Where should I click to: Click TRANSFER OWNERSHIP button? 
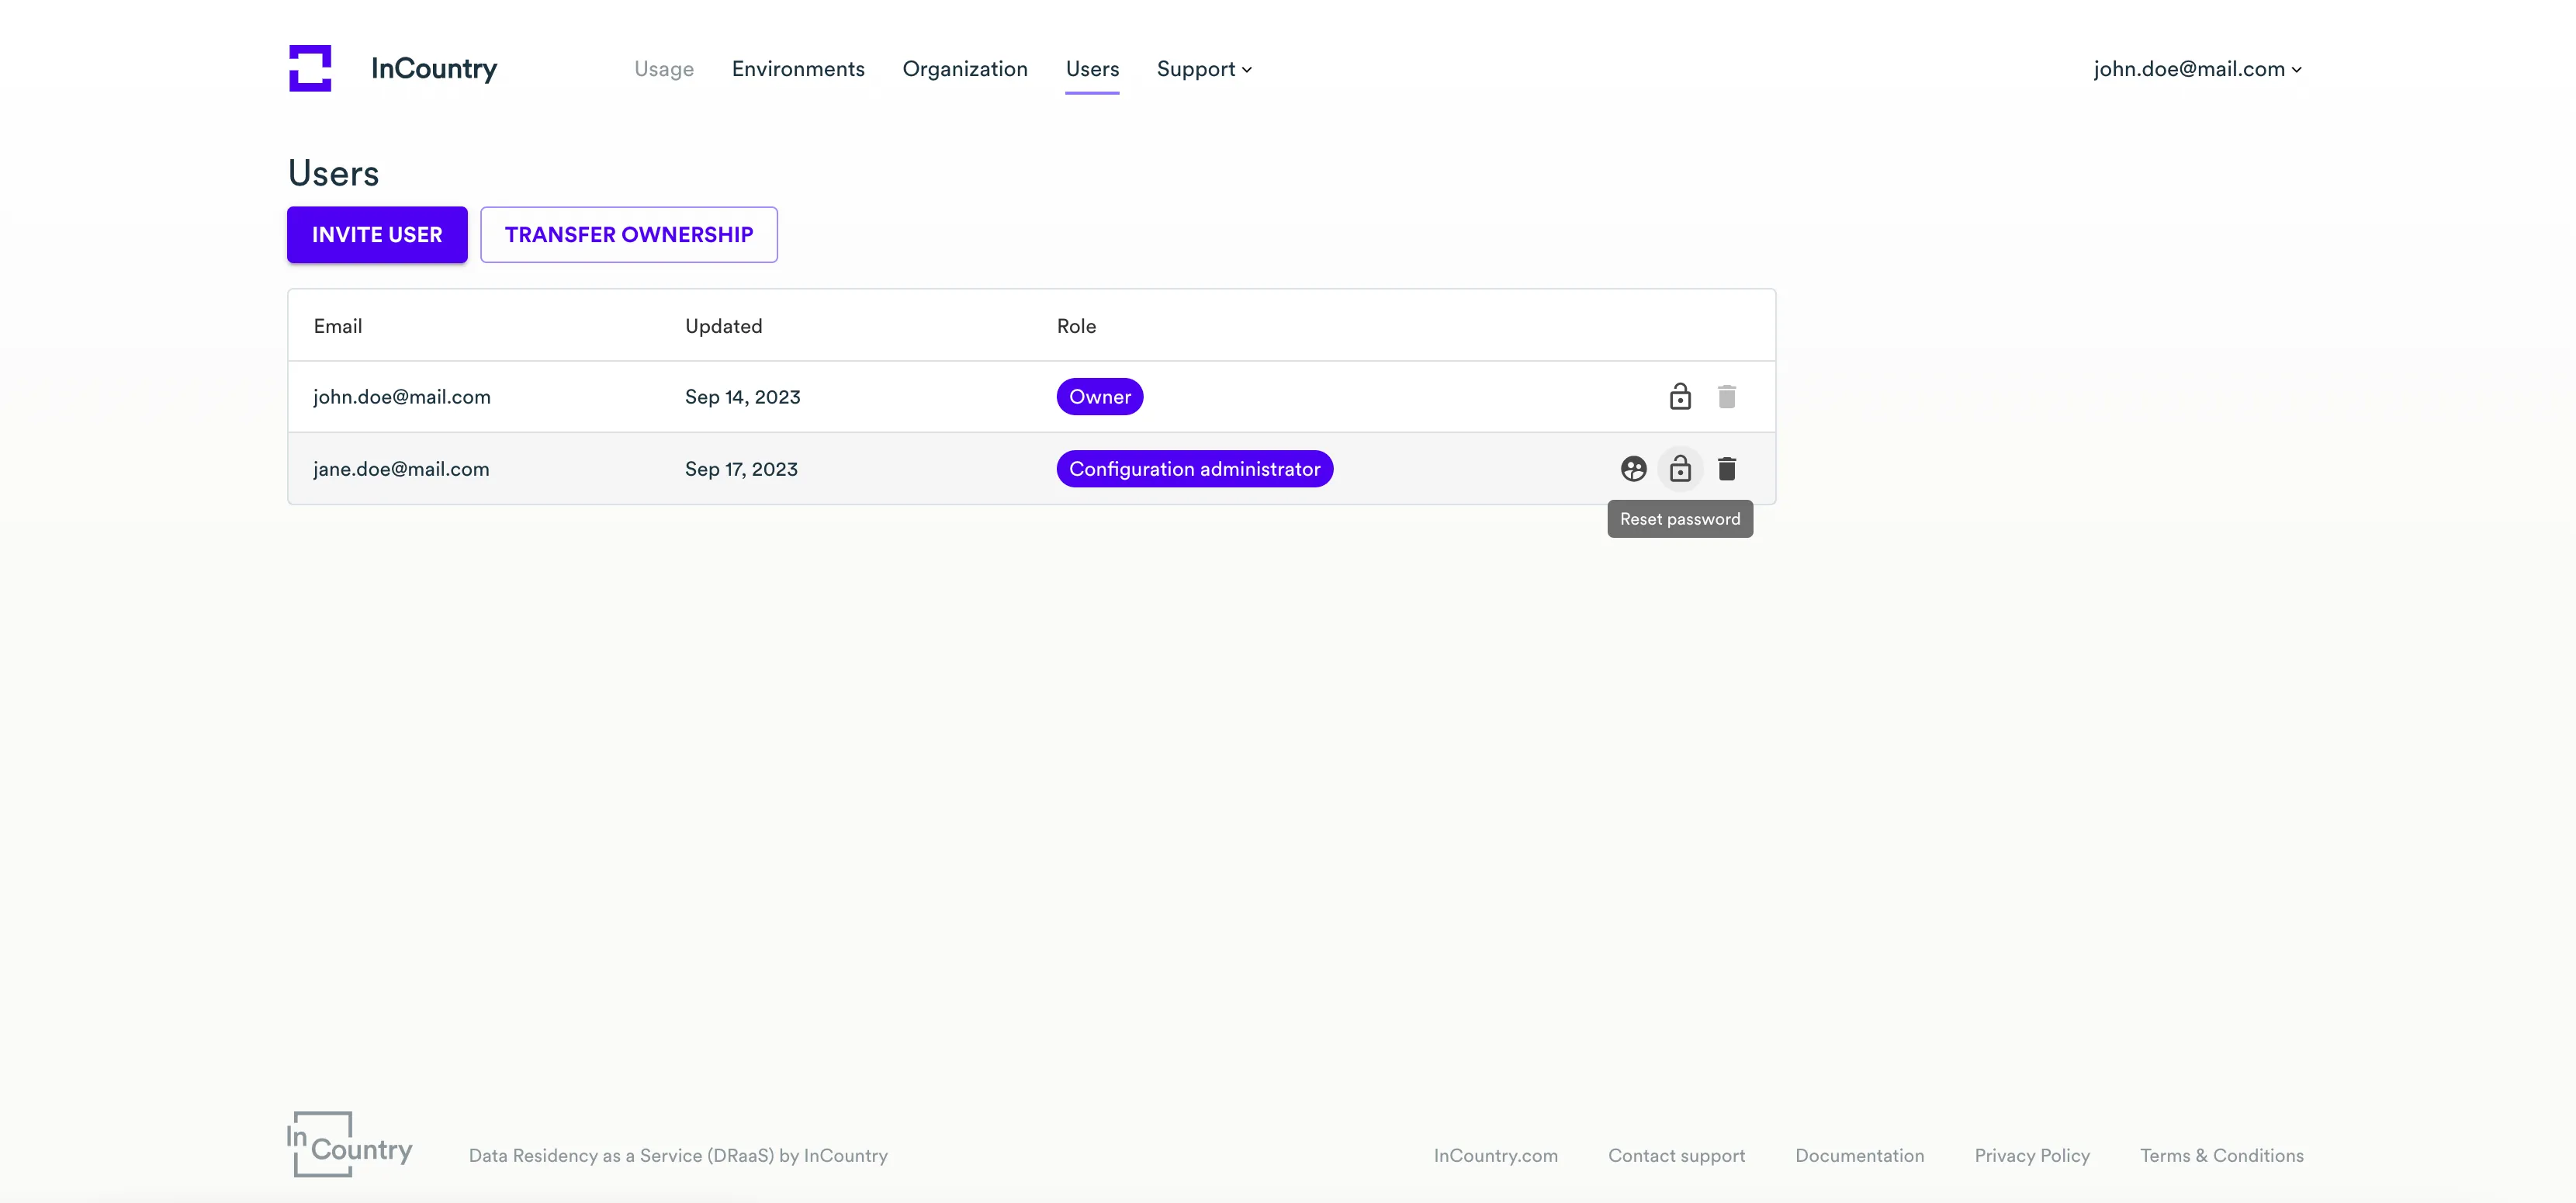(x=629, y=235)
